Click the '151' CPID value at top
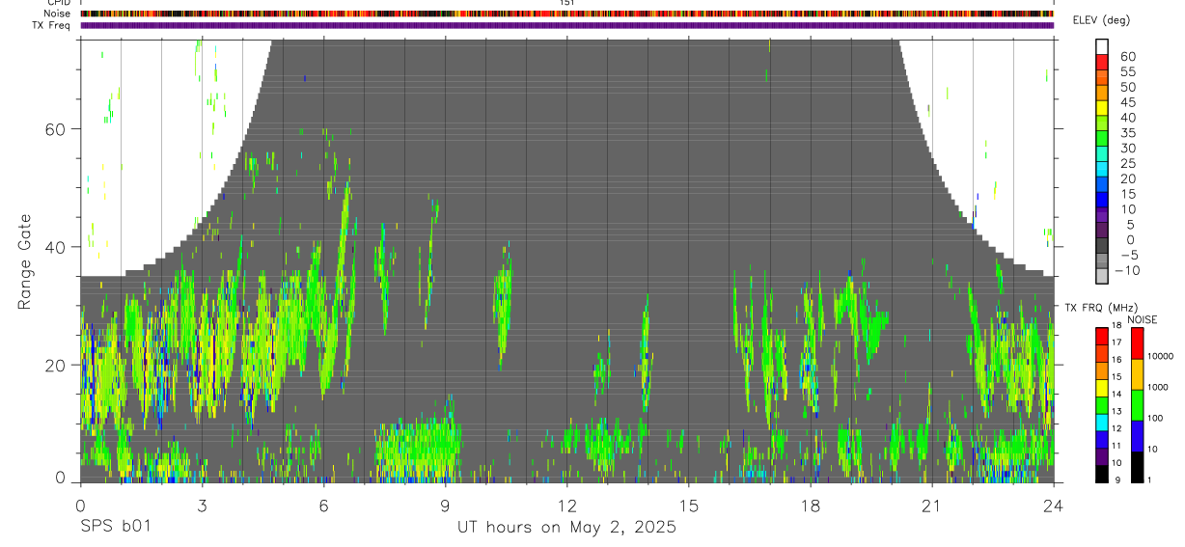 pos(567,4)
